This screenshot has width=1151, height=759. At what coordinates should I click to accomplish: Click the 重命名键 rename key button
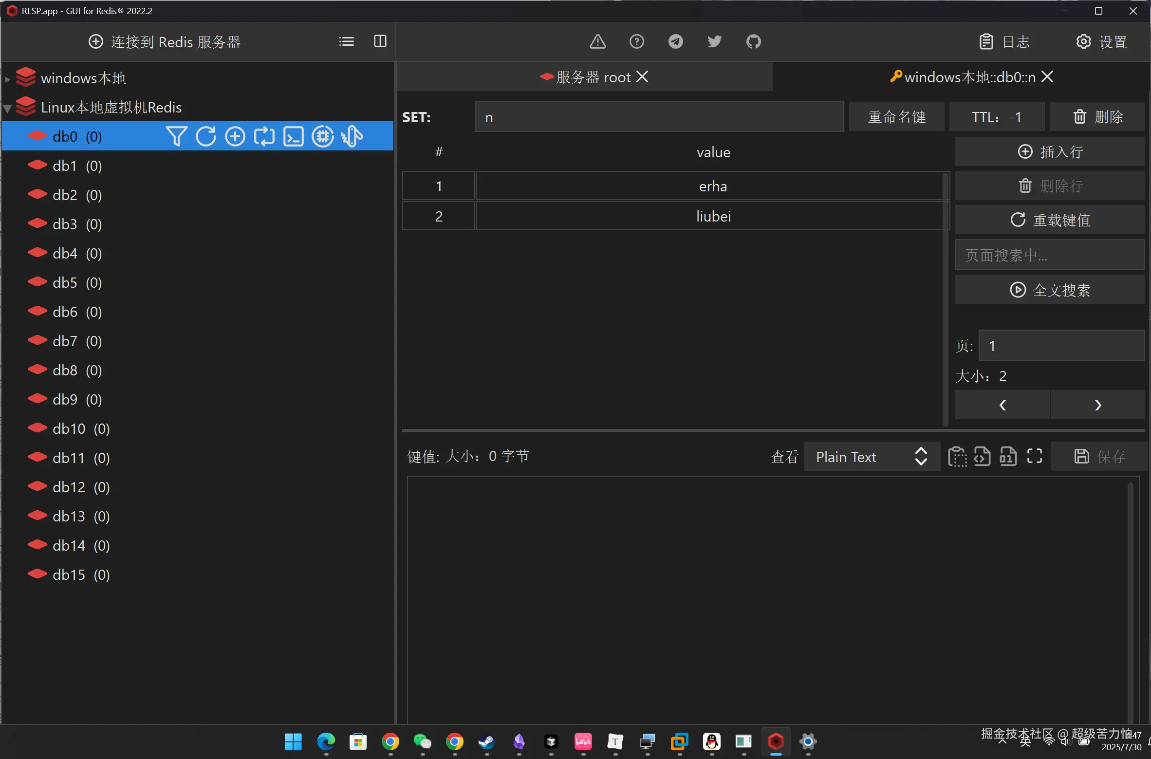click(896, 117)
